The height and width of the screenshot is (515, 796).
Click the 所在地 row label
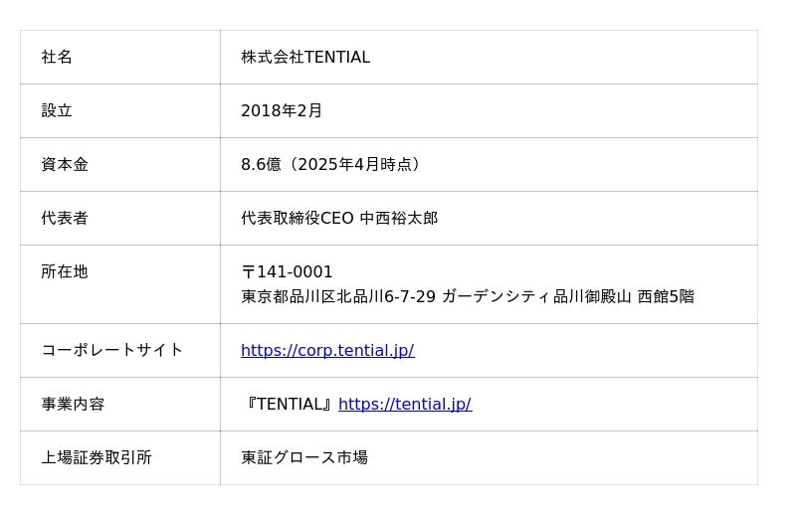[x=65, y=272]
